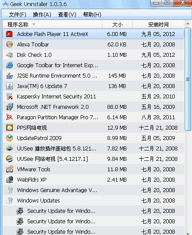Click the 11.8 MB size cell
This screenshot has height=235, width=192.
coord(117,169)
